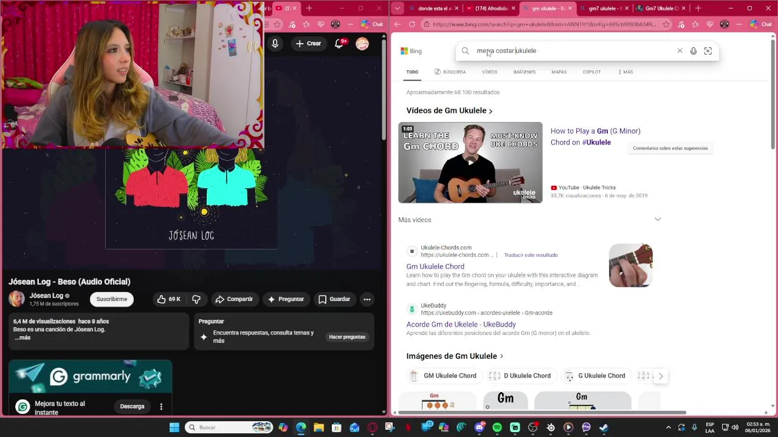Click Hacer preguntas button
The width and height of the screenshot is (778, 437).
(347, 337)
